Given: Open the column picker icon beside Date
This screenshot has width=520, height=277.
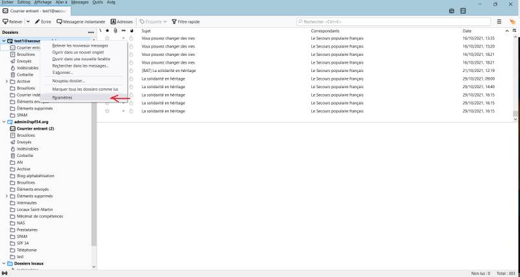Looking at the screenshot, I should click(x=514, y=30).
